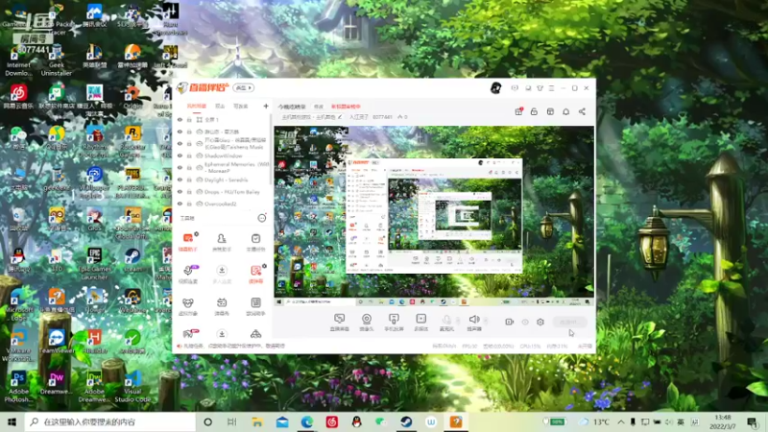Hide the Overcooked2 source

(180, 204)
